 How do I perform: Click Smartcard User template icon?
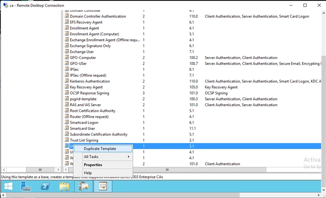click(67, 128)
